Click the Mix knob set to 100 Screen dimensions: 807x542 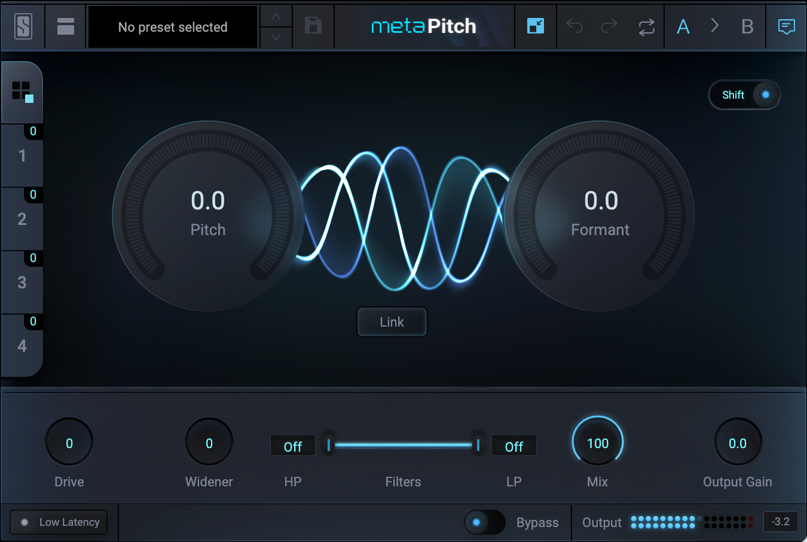[598, 443]
